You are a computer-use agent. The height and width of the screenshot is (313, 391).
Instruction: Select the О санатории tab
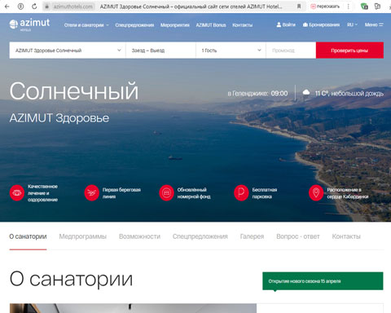(x=28, y=236)
